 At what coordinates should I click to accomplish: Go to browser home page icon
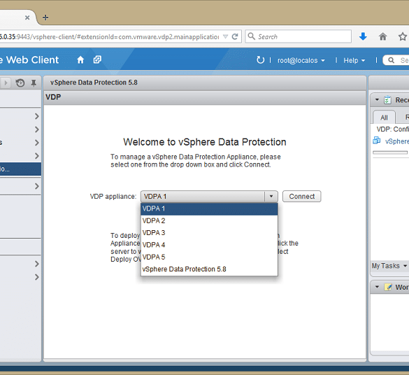[x=382, y=36]
